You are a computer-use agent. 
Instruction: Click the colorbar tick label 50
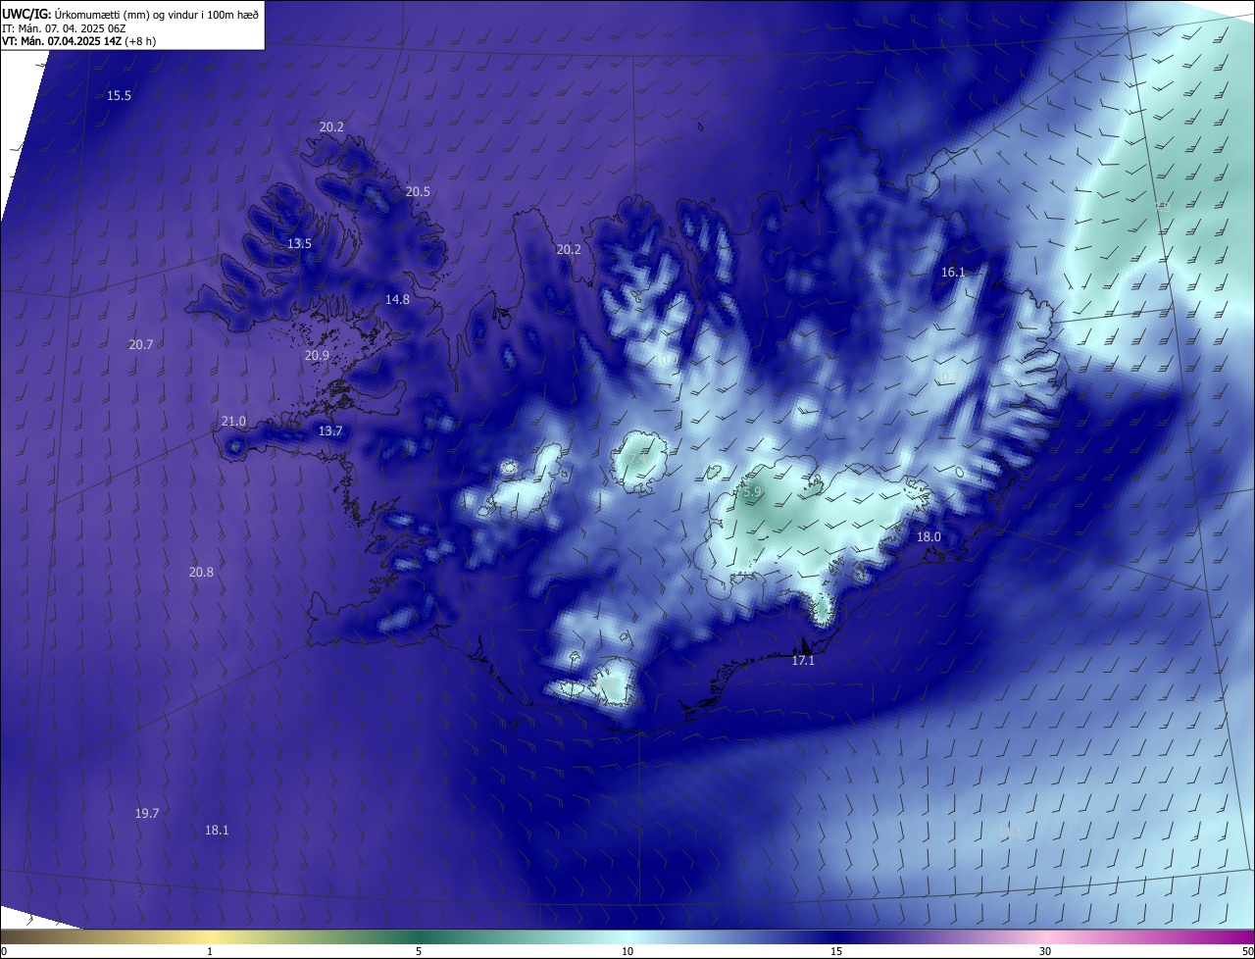tap(1247, 951)
